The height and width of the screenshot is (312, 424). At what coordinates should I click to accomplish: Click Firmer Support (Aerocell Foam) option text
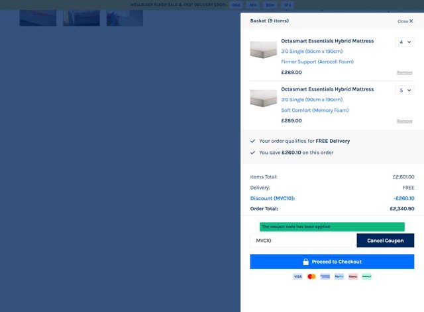pos(317,62)
